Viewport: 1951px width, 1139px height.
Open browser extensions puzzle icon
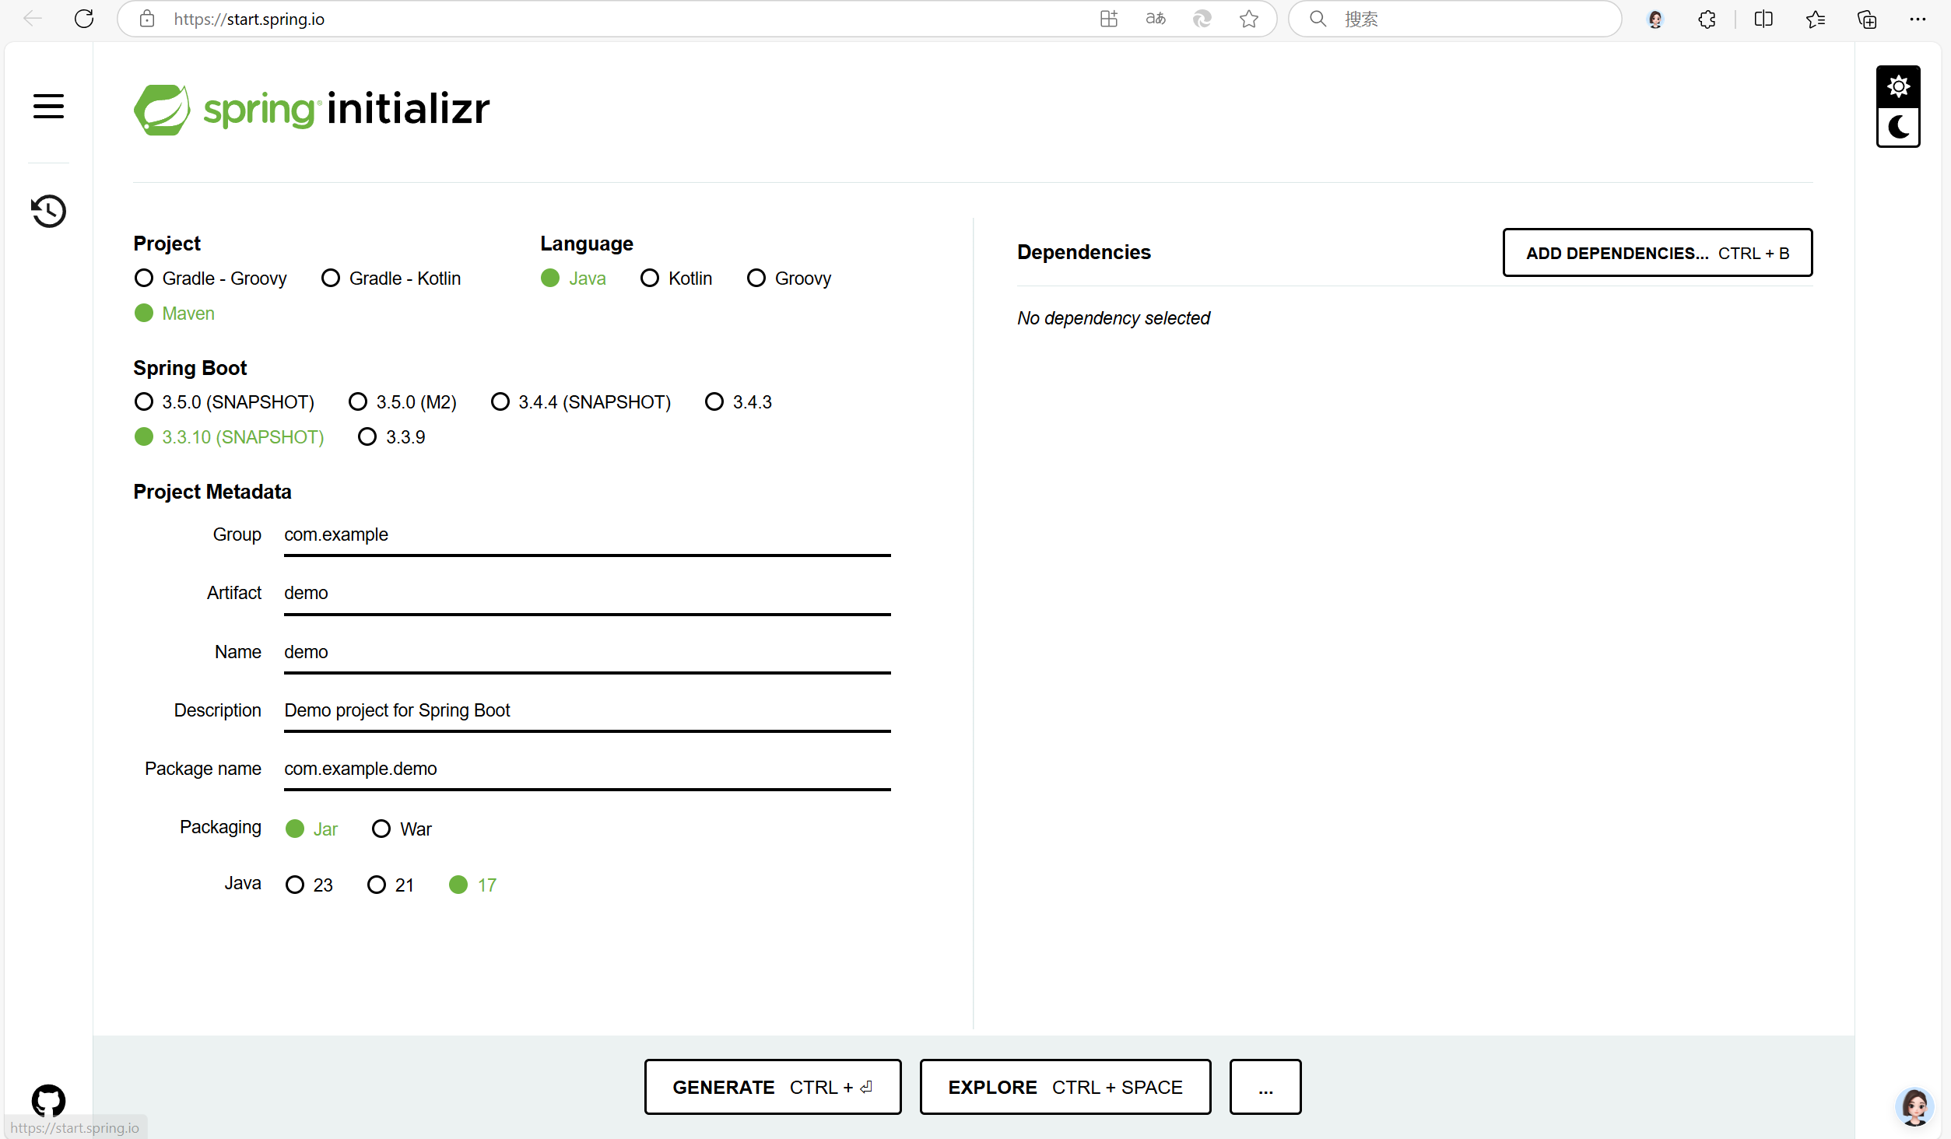[1707, 19]
